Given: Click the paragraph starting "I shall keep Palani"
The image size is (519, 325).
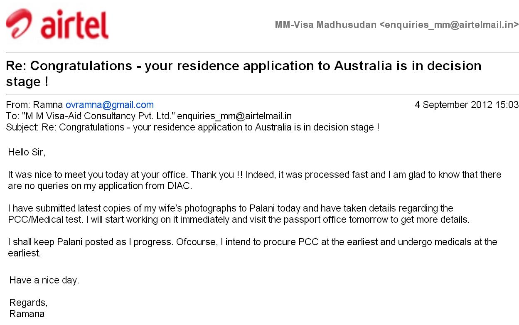Looking at the screenshot, I should [x=253, y=247].
